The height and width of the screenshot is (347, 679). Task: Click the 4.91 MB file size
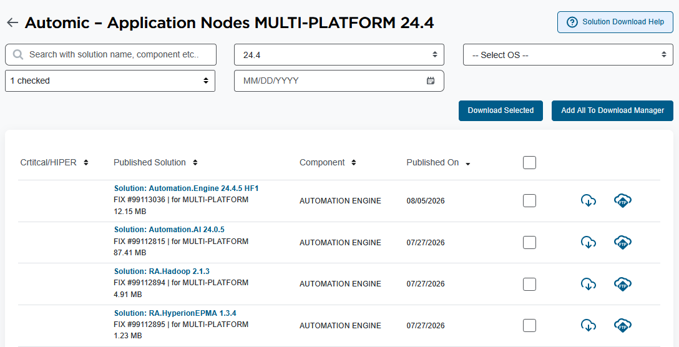(128, 294)
